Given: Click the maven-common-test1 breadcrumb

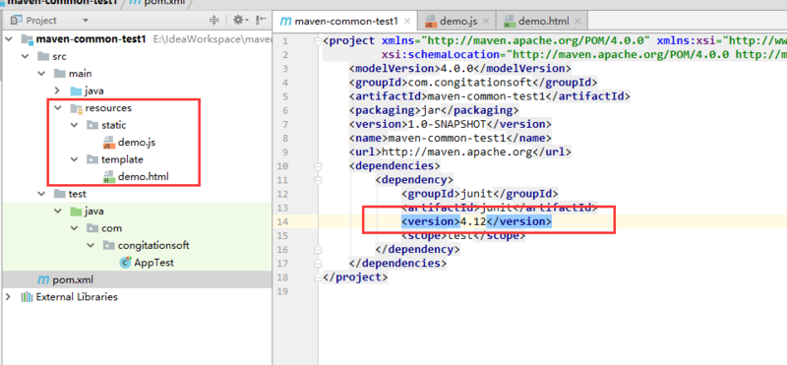Looking at the screenshot, I should pos(62,3).
